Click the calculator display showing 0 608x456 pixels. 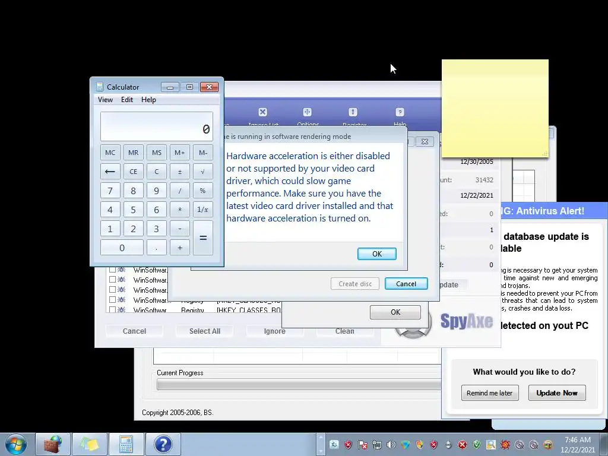(157, 126)
